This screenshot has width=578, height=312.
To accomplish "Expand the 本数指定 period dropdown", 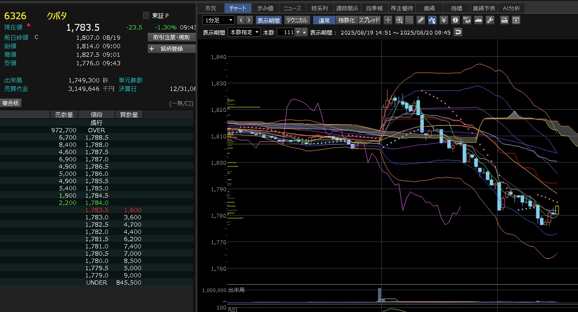I will pos(244,32).
